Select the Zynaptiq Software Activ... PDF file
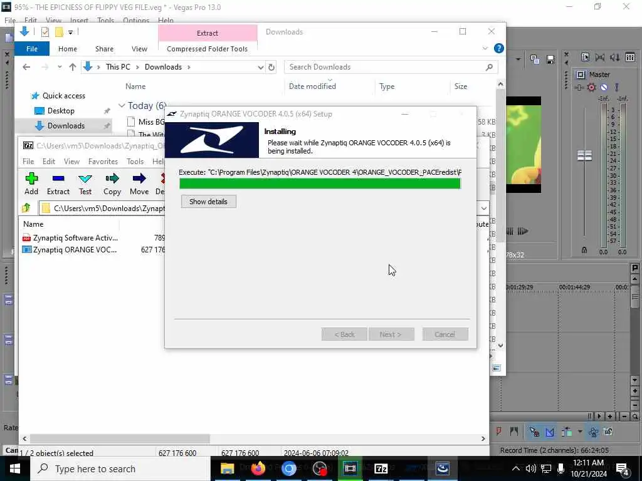Image resolution: width=642 pixels, height=481 pixels. click(70, 237)
